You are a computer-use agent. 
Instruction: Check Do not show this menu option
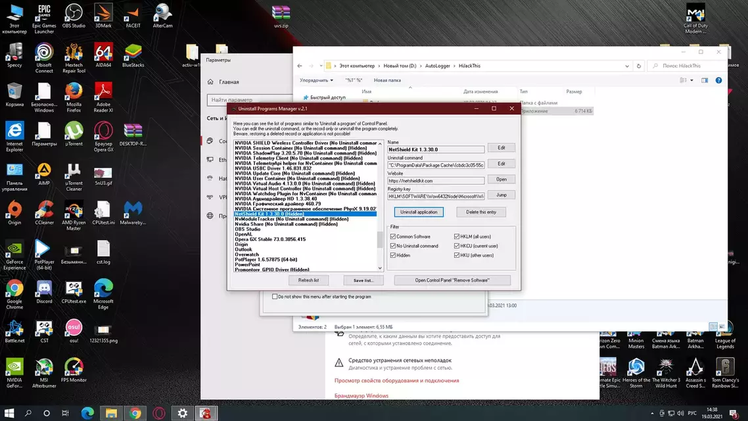[275, 297]
